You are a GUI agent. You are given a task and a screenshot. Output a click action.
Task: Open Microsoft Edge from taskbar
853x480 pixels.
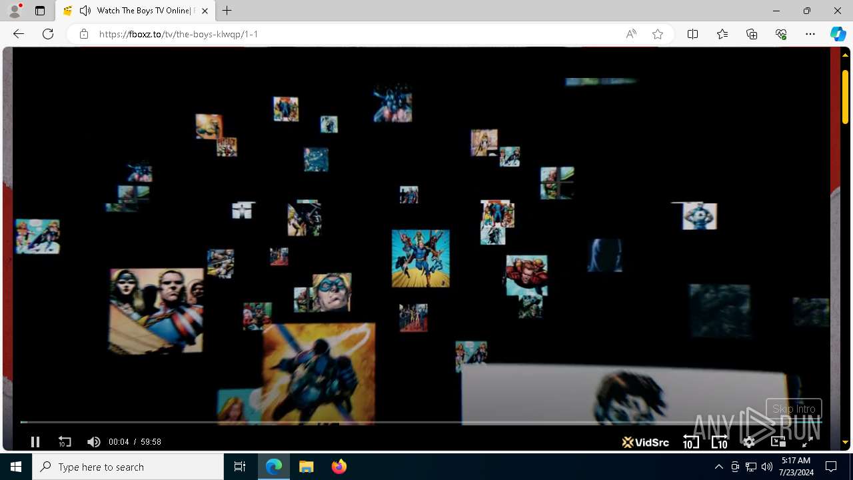[x=274, y=467]
